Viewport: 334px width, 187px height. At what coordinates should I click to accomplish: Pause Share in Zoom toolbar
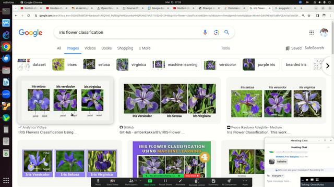click(165, 182)
